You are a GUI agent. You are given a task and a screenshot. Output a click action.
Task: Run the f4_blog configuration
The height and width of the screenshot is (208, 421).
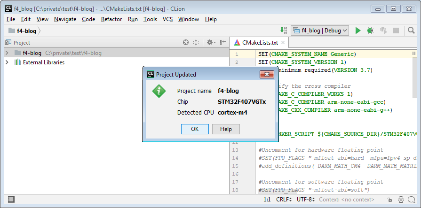358,31
